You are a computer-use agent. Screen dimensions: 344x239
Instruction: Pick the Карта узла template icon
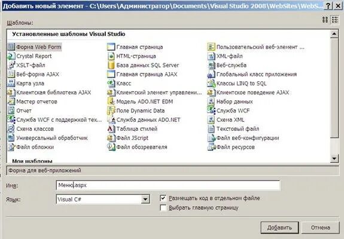tap(11, 83)
